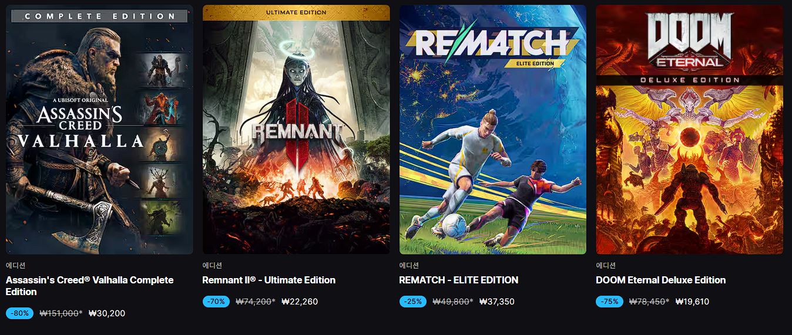
Task: Click the -75% discount badge
Action: tap(609, 302)
